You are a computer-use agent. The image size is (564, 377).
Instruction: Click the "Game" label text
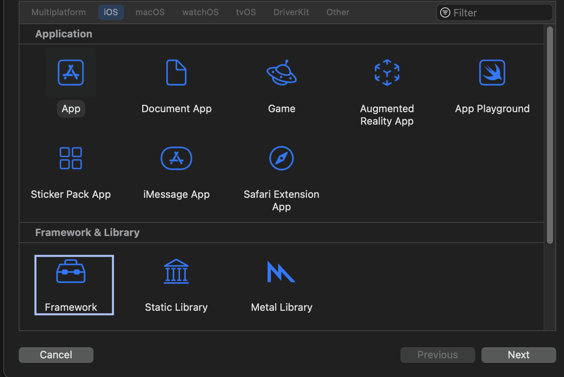click(282, 109)
